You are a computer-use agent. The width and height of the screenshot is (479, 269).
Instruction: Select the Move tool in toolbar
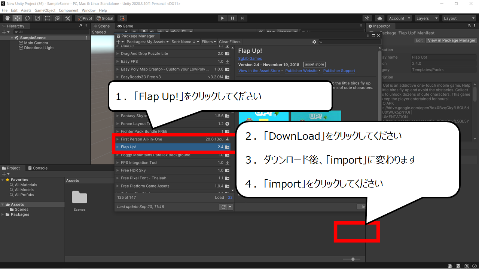click(18, 18)
